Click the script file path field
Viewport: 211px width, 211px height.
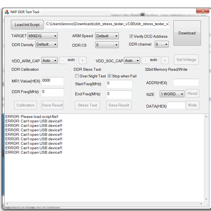click(x=108, y=24)
